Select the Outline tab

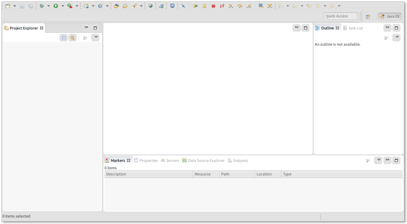click(328, 28)
